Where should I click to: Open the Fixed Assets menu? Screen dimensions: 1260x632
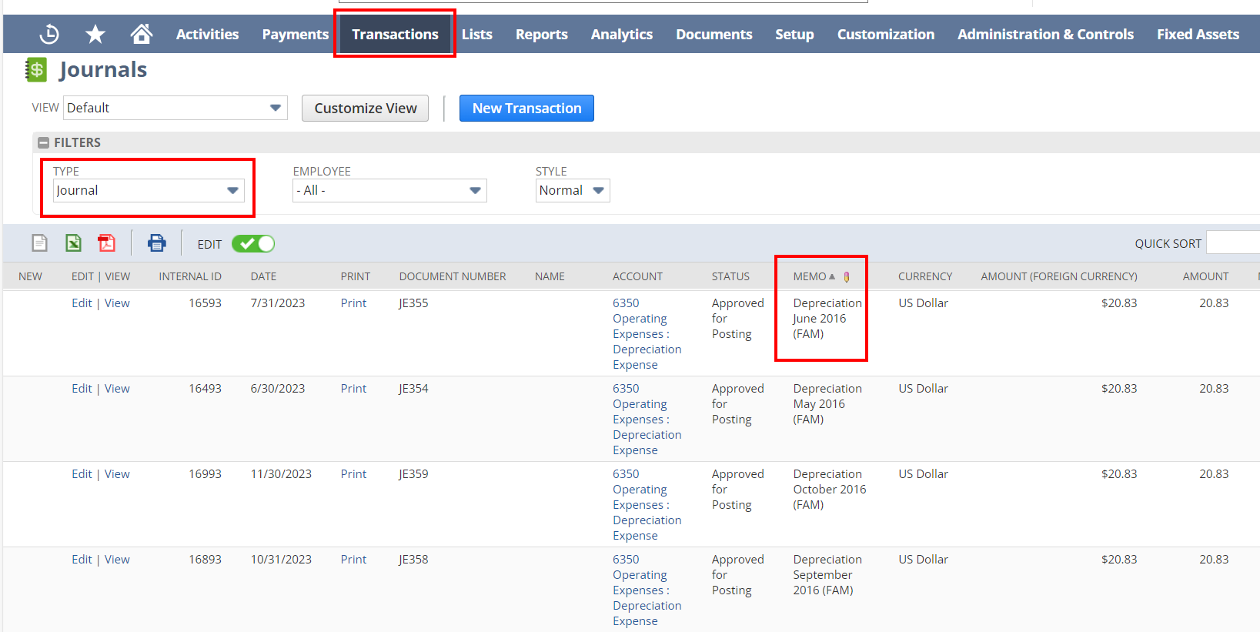pyautogui.click(x=1198, y=35)
